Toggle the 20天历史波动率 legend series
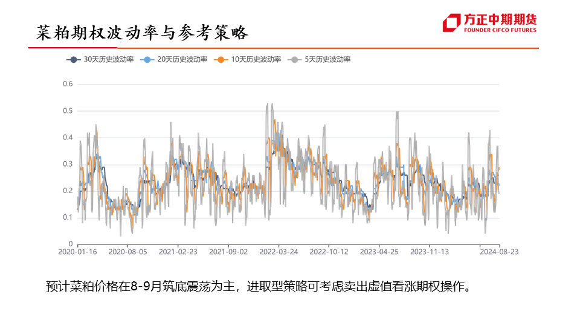The width and height of the screenshot is (580, 326). pyautogui.click(x=173, y=59)
